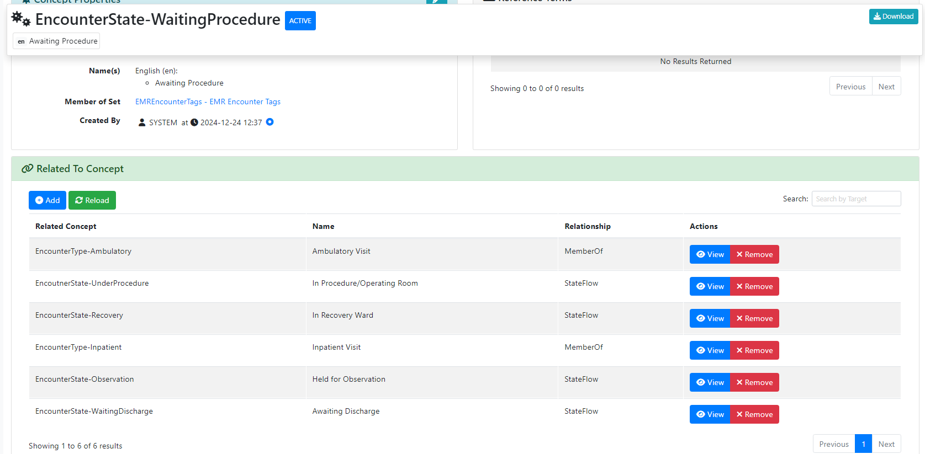View the EncounterType-Ambulatory concept
Screen dimensions: 925x454
pyautogui.click(x=710, y=254)
